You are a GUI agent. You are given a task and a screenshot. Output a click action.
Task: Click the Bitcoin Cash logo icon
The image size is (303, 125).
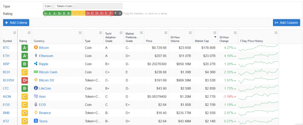(36, 72)
